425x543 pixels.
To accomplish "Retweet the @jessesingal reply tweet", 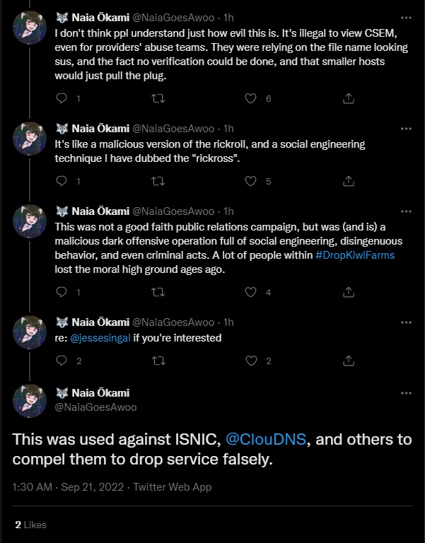I will click(158, 361).
